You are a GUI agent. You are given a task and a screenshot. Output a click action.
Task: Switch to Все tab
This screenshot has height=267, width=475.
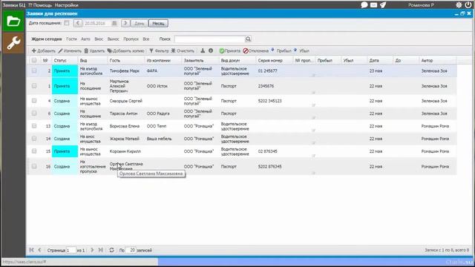pyautogui.click(x=146, y=39)
